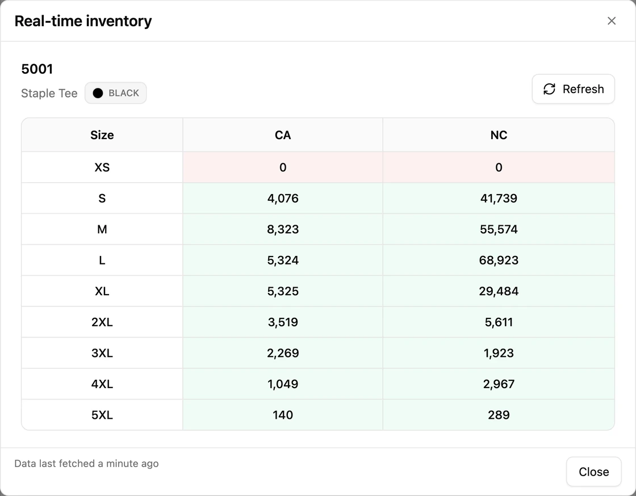Viewport: 636px width, 496px height.
Task: Click the NC column header
Action: tap(499, 135)
